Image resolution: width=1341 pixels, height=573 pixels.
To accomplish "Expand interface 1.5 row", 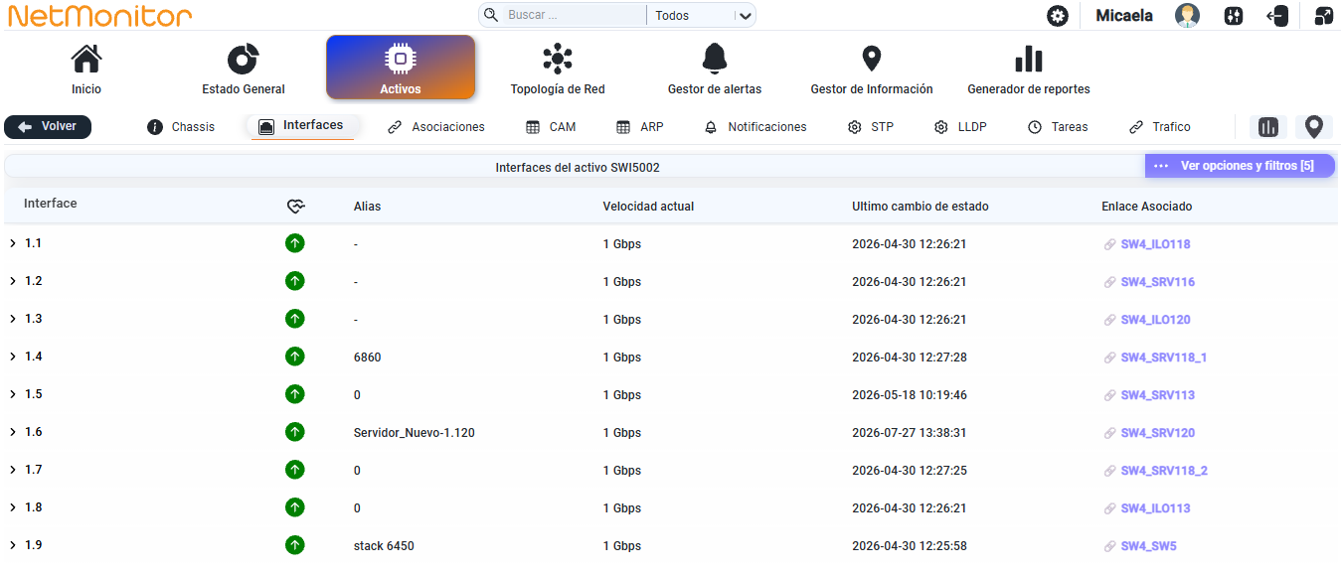I will point(13,394).
